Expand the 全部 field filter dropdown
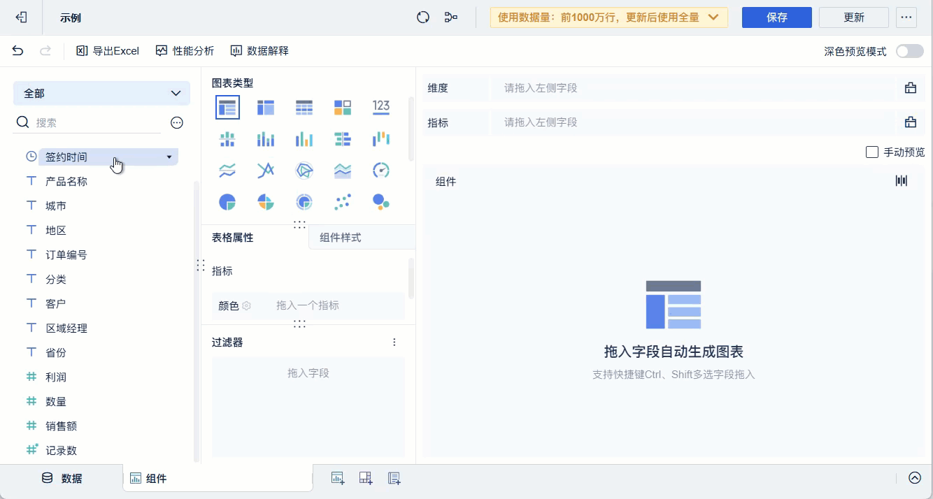933x499 pixels. tap(101, 93)
